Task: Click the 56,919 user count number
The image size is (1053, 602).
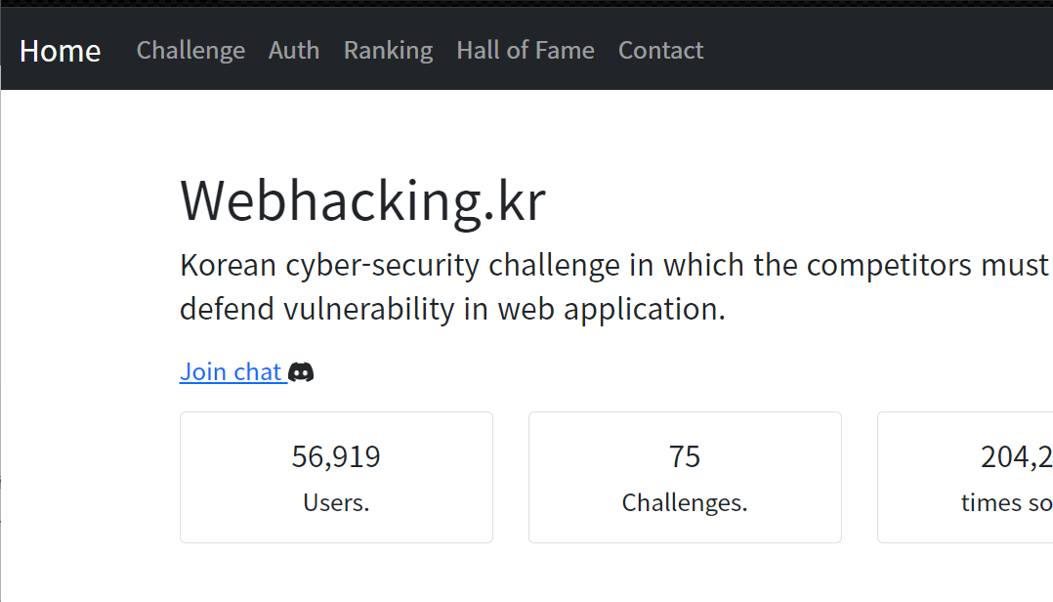Action: [336, 455]
